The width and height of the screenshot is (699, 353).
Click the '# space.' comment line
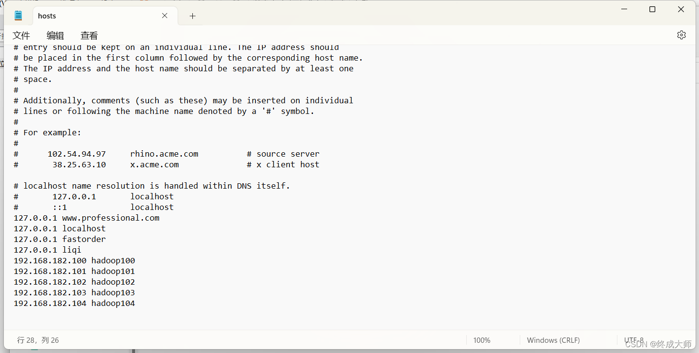(33, 79)
